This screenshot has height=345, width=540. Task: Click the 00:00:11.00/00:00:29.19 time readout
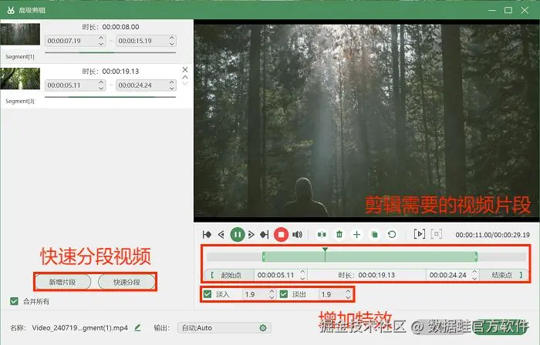click(492, 235)
